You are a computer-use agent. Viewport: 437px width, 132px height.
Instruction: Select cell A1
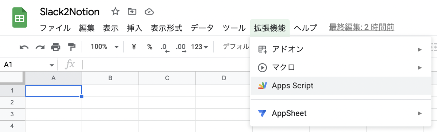[x=54, y=91]
